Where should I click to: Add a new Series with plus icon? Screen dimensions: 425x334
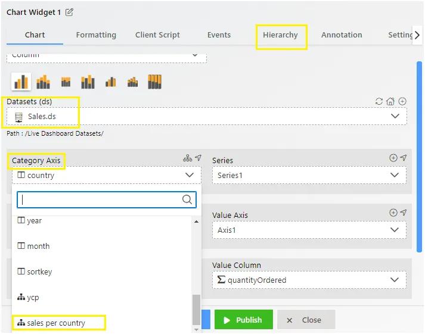coord(393,158)
